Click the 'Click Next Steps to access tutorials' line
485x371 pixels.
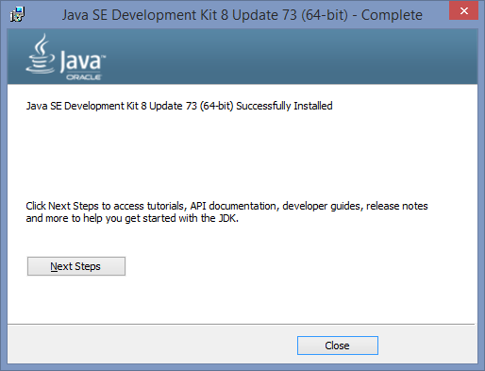click(226, 206)
